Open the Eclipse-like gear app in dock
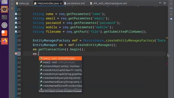Image resolution: width=174 pixels, height=98 pixels. (x=4, y=9)
